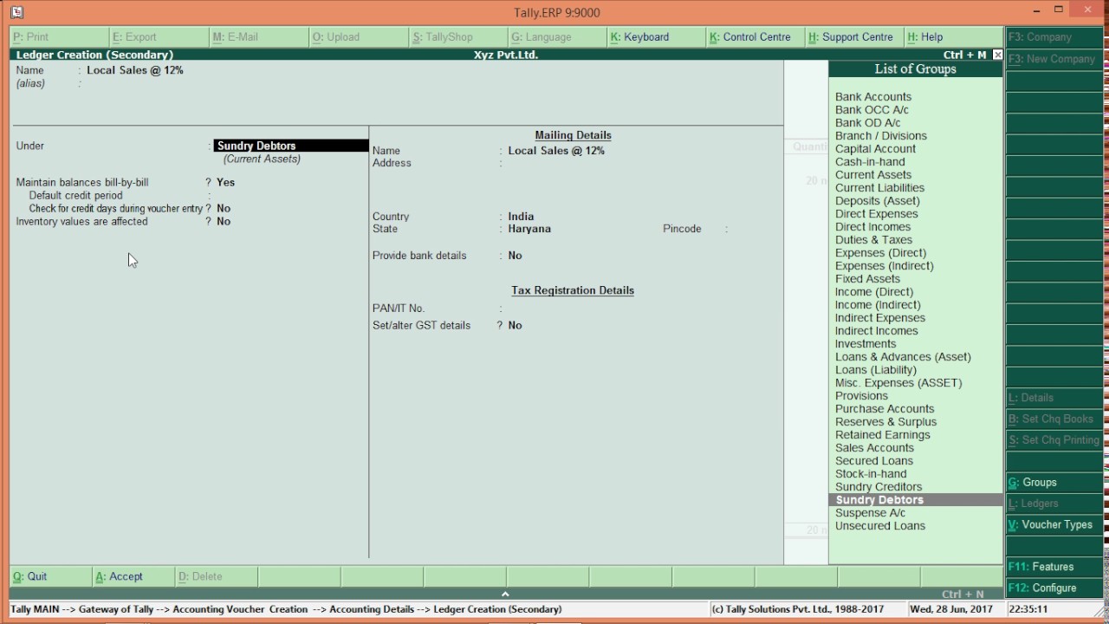Viewport: 1109px width, 624px height.
Task: Select Bank OCC A/c group
Action: pos(872,110)
